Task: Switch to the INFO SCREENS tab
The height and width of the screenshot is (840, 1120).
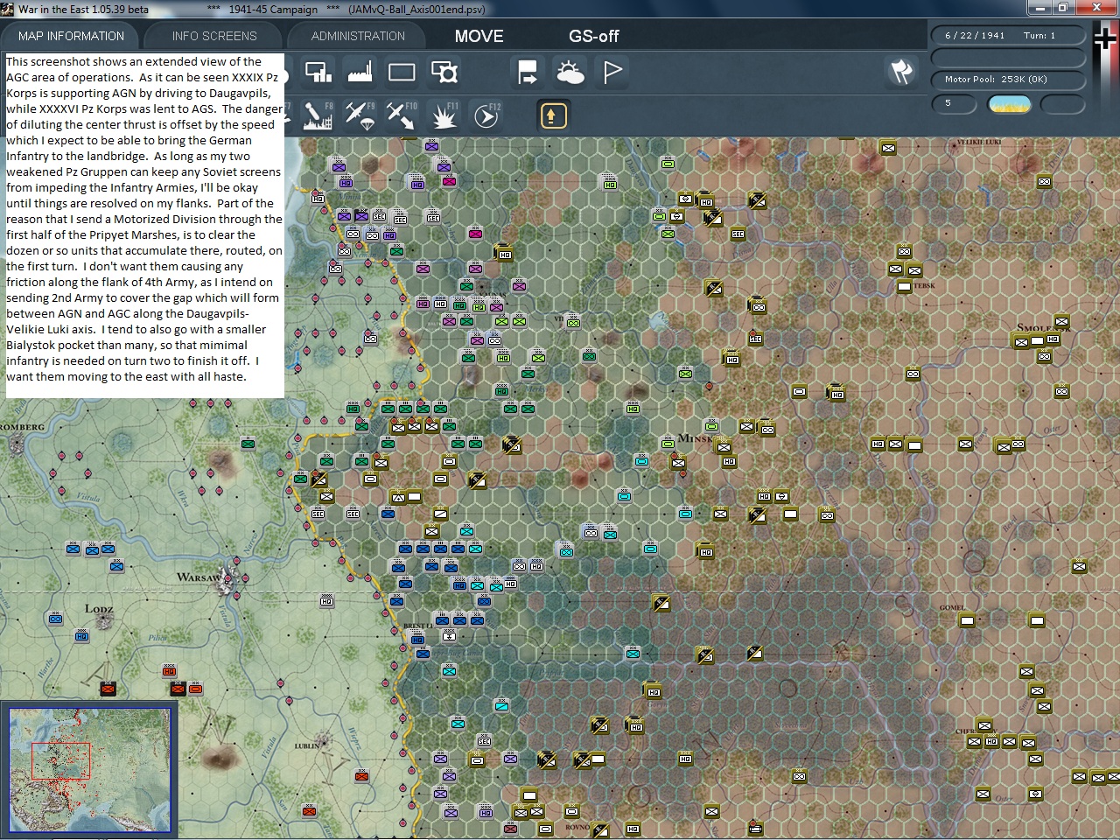Action: [x=214, y=36]
